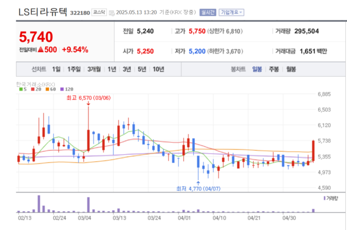347x230 pixels.
Task: Click the red 20-day moving average swatch
Action: [x=33, y=89]
